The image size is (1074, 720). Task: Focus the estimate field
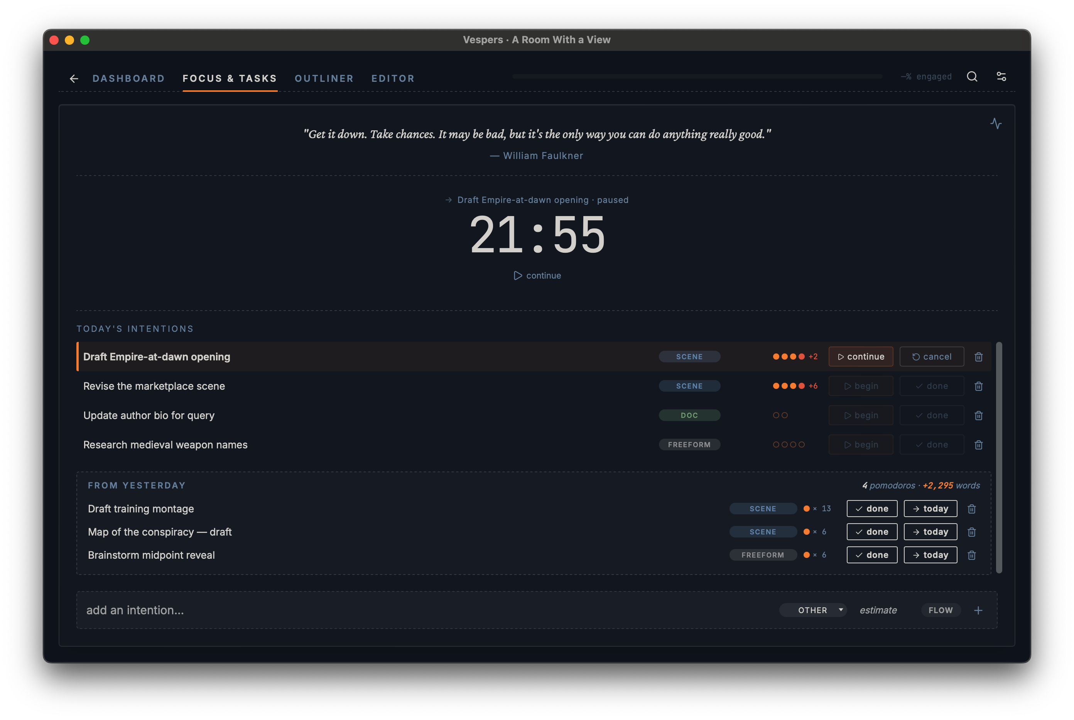pyautogui.click(x=878, y=610)
